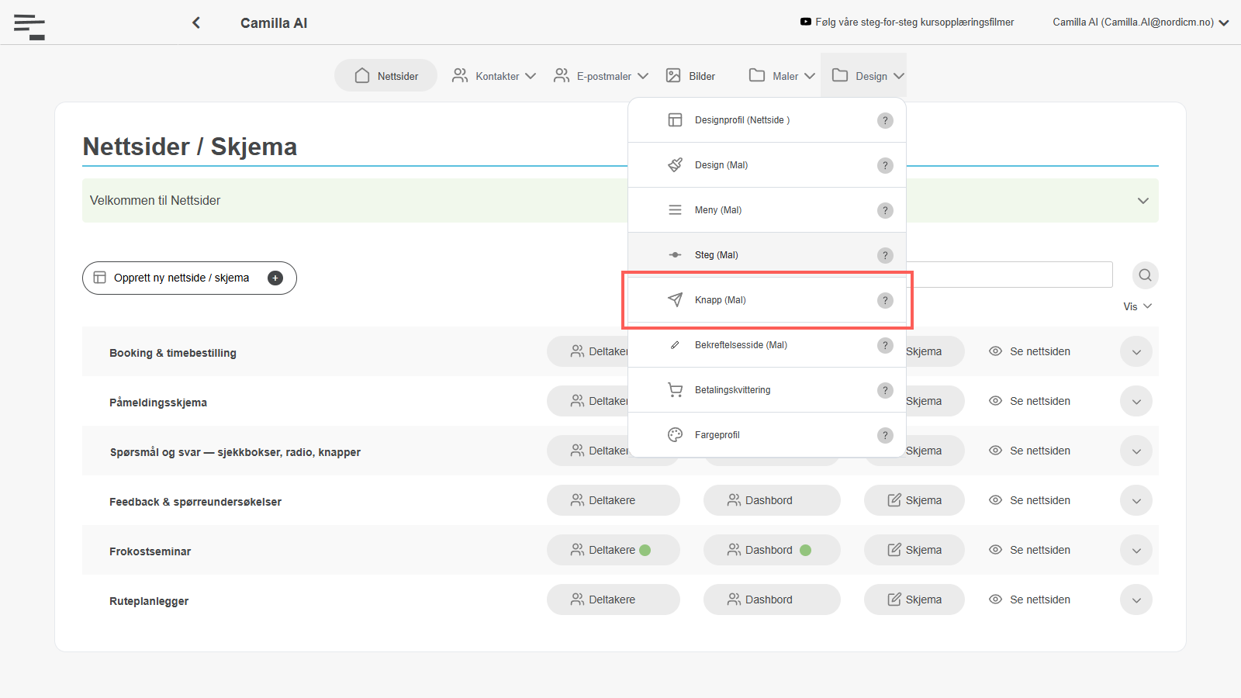Select Designprofil (Nettside) from Design menu
The height and width of the screenshot is (698, 1241).
click(x=767, y=120)
